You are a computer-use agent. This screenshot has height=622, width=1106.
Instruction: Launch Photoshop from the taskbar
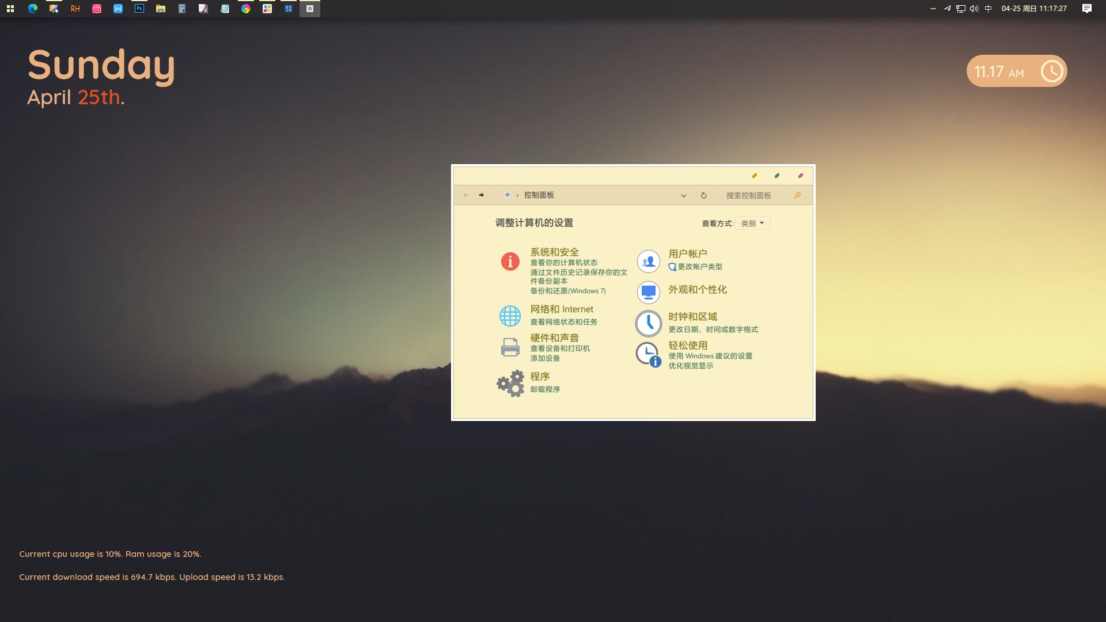pos(139,9)
